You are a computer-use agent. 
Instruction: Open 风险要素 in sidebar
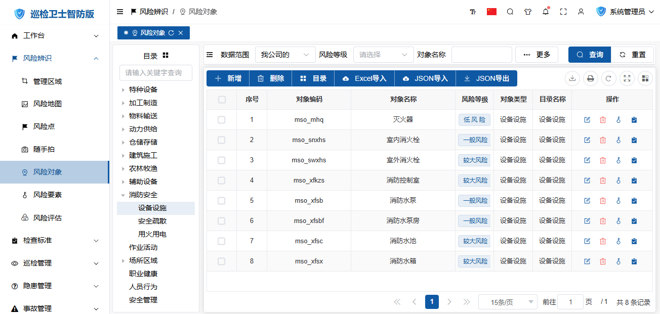point(55,195)
